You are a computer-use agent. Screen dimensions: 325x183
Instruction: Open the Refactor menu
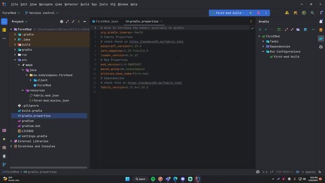tap(71, 4)
